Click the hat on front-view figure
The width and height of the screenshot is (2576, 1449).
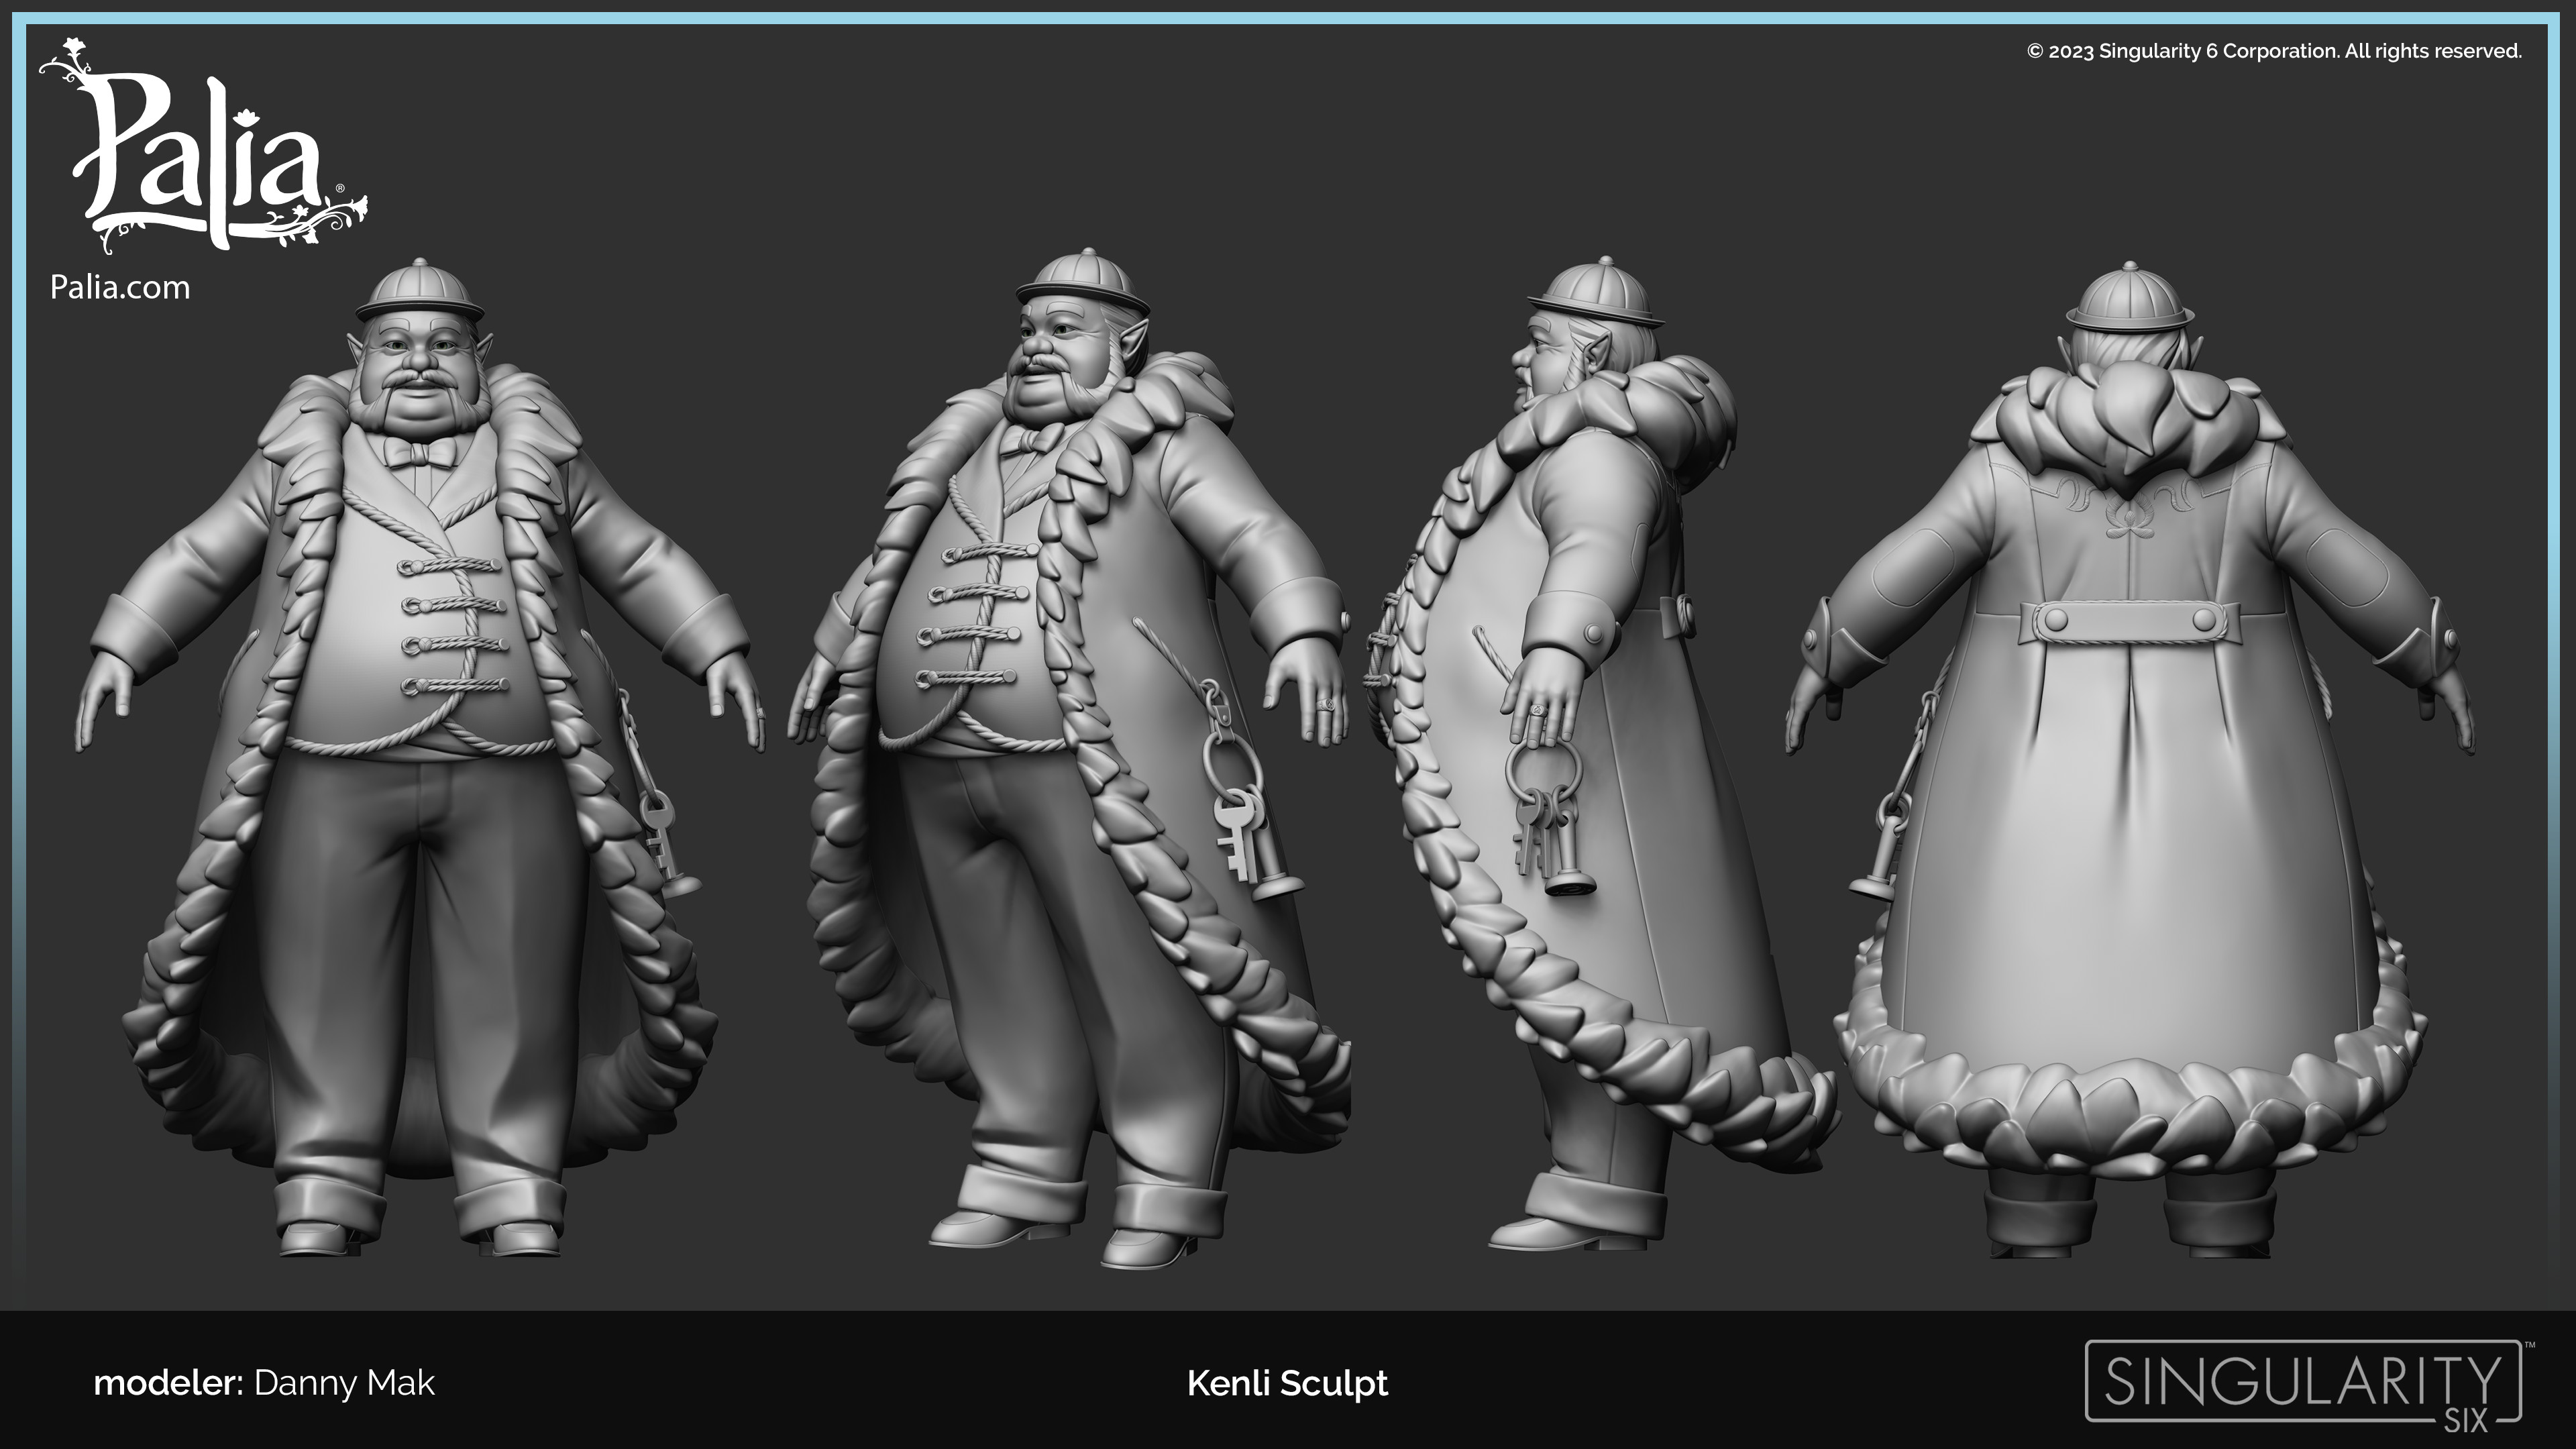click(x=420, y=292)
